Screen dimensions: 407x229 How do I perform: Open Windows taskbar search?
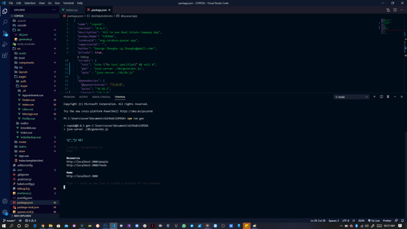(x=12, y=226)
